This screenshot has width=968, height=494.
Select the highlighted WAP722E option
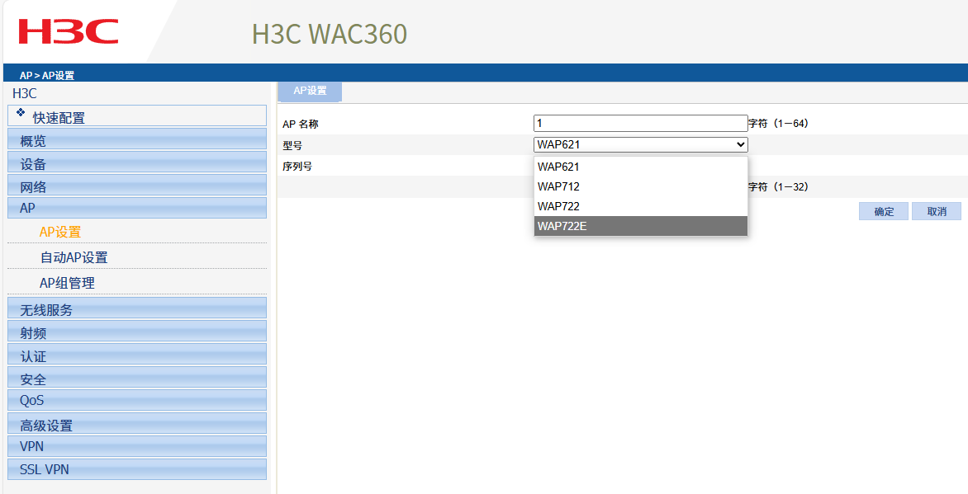pos(640,226)
